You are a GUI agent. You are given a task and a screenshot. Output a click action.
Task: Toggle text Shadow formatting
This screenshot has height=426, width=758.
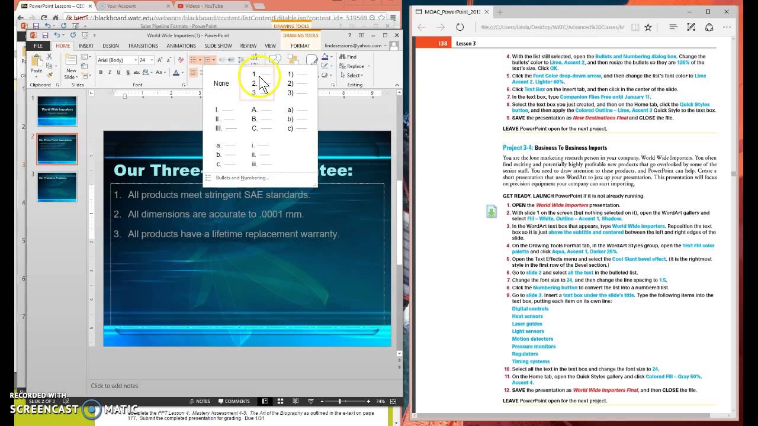(x=127, y=73)
